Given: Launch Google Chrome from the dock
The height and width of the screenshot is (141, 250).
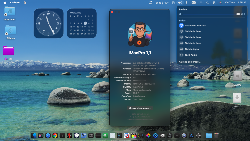Looking at the screenshot, I should (x=55, y=136).
